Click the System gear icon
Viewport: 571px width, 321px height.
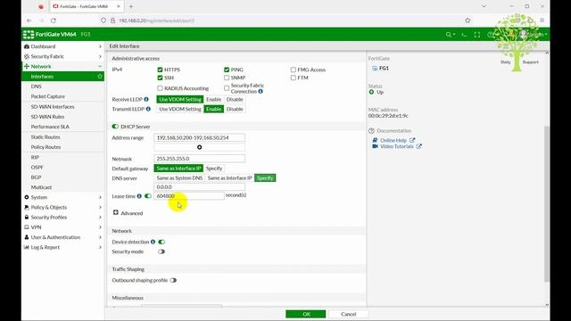point(27,197)
